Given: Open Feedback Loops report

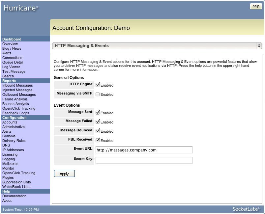Looking at the screenshot, I should 15,113.
